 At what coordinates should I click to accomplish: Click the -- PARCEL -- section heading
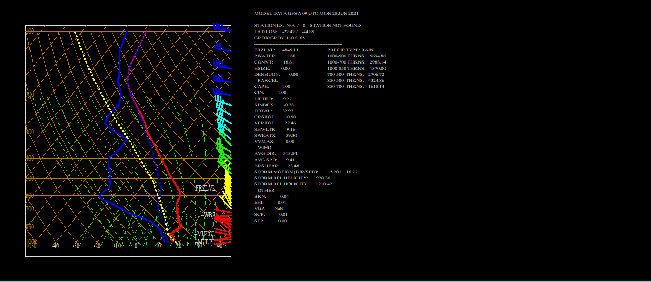click(x=268, y=80)
